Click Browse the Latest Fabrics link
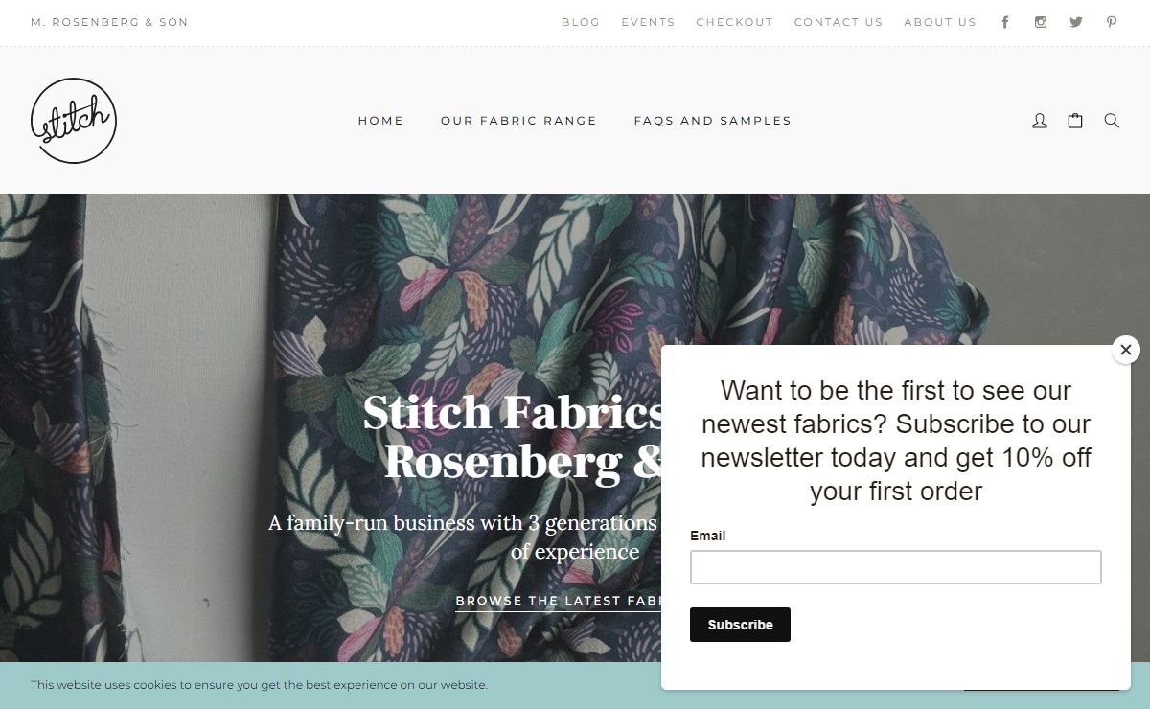1150x709 pixels. (x=558, y=601)
